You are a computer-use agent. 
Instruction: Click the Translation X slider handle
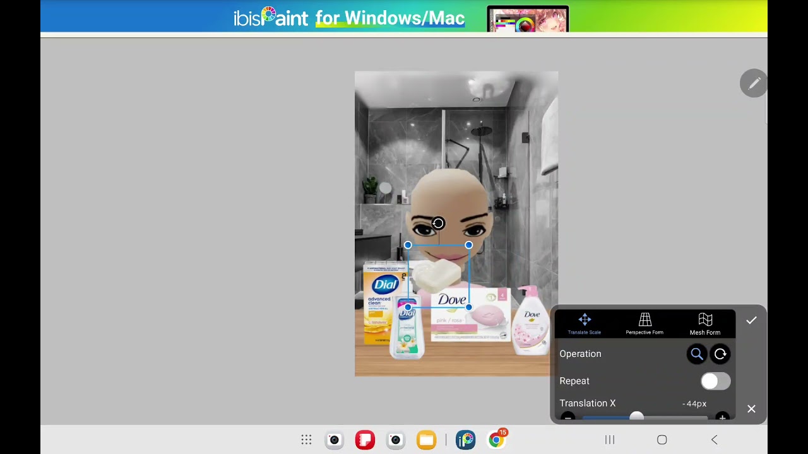(636, 417)
